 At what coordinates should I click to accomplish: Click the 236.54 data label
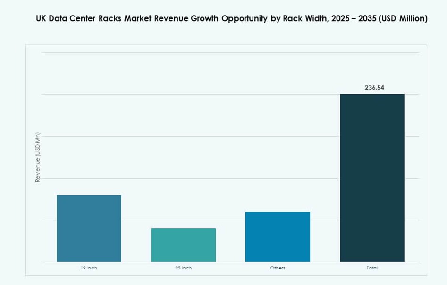(374, 87)
